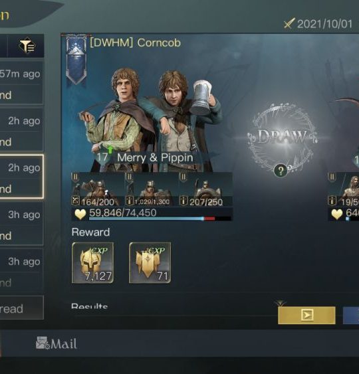
Task: Select the 1,029/1,300 troop unit icon
Action: click(x=152, y=189)
